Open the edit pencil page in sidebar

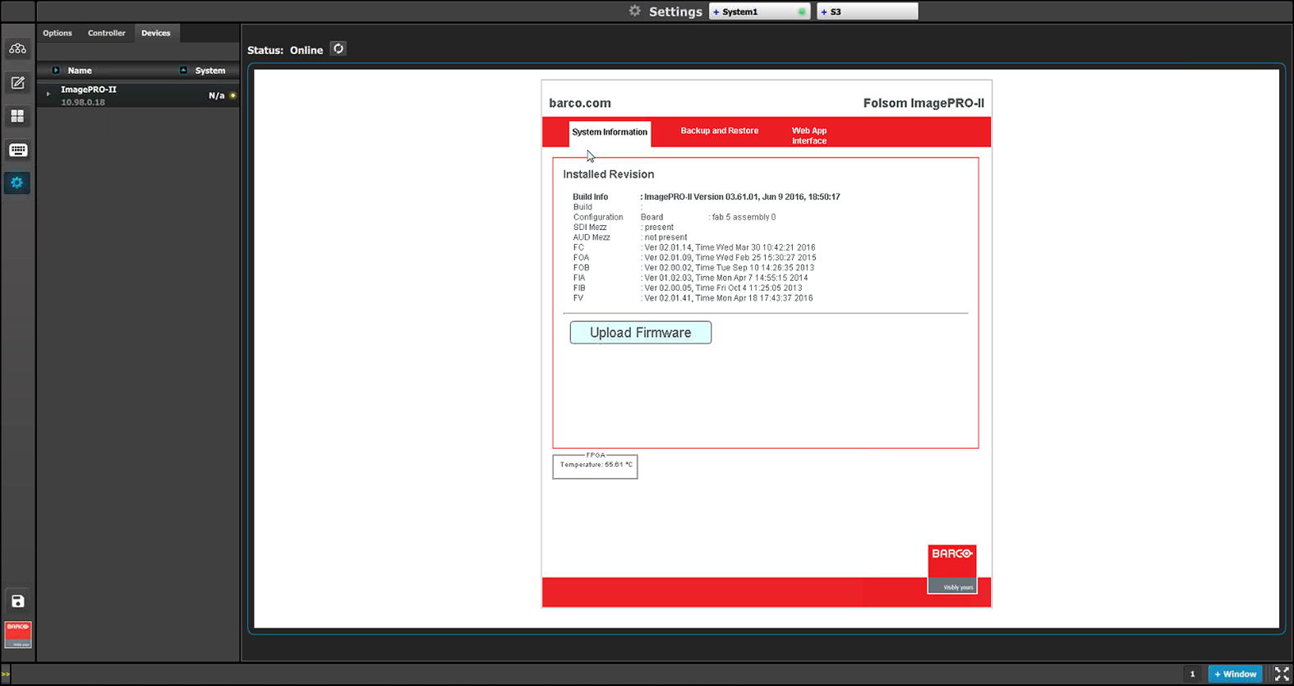17,83
